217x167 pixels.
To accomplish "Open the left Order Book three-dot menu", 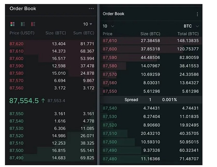I will [91, 9].
